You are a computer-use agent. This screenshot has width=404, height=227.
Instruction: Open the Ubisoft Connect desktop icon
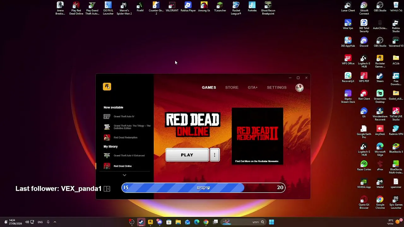pos(364,9)
